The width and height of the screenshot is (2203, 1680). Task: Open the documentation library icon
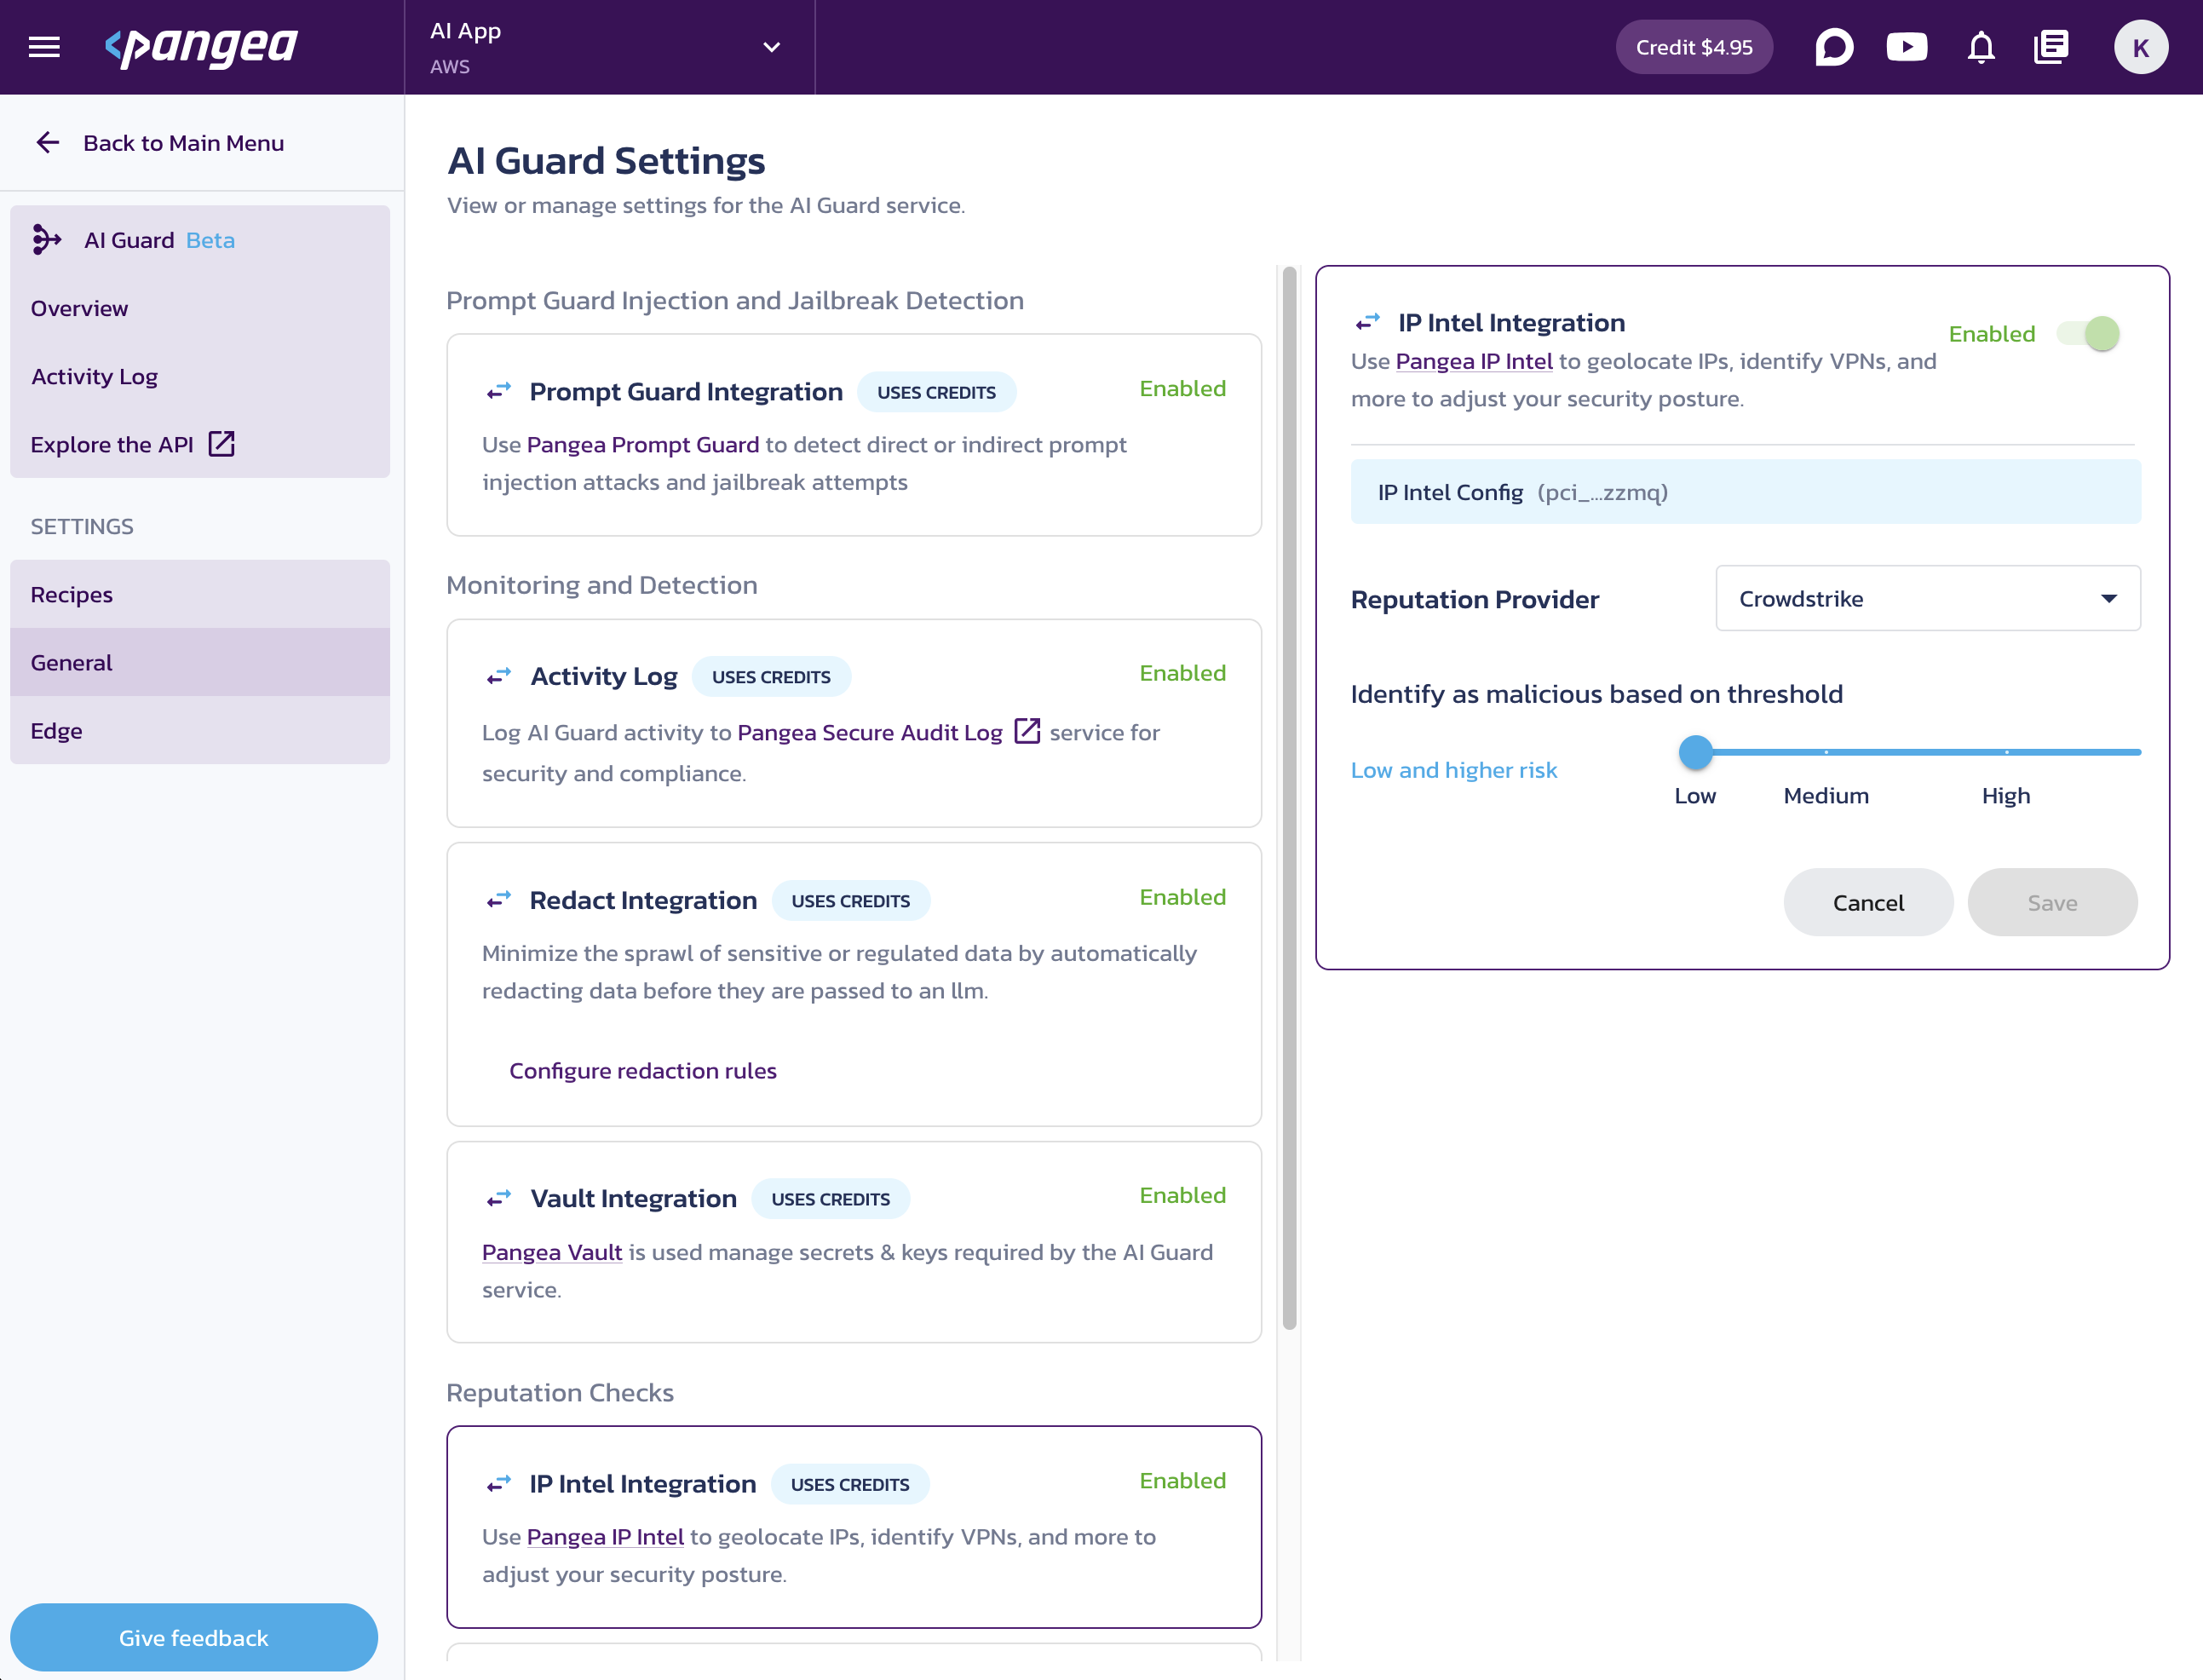(x=2050, y=47)
